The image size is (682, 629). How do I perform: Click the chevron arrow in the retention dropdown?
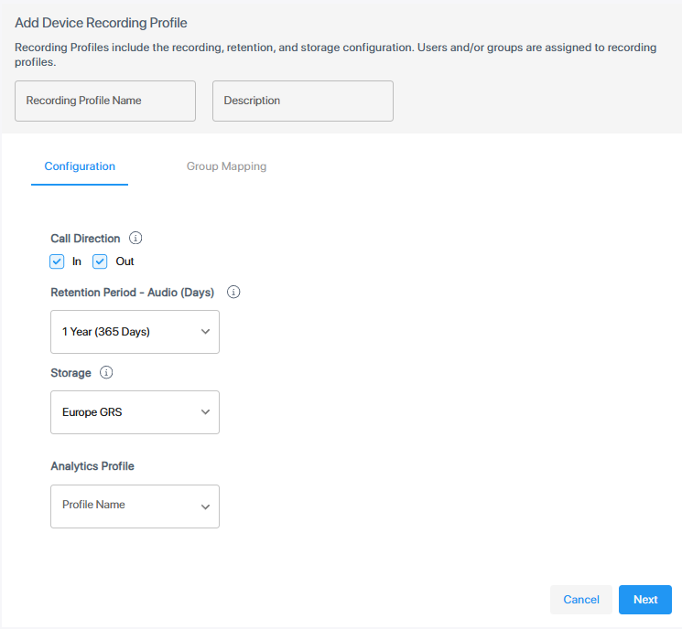(x=205, y=332)
